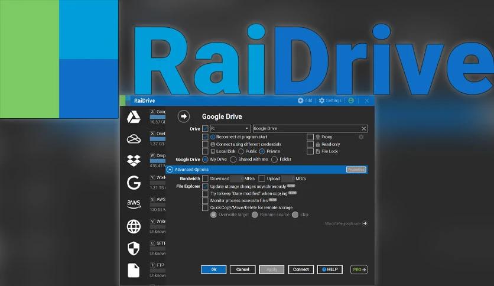Select the My Drive radio option
This screenshot has width=494, height=286.
pos(205,160)
